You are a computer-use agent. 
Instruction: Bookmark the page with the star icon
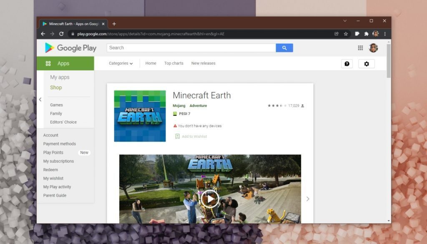tap(347, 33)
